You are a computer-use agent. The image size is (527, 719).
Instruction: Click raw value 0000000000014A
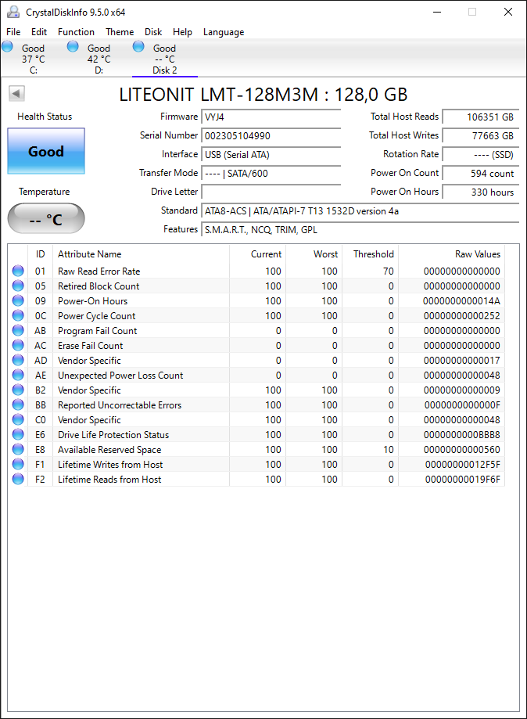(461, 300)
